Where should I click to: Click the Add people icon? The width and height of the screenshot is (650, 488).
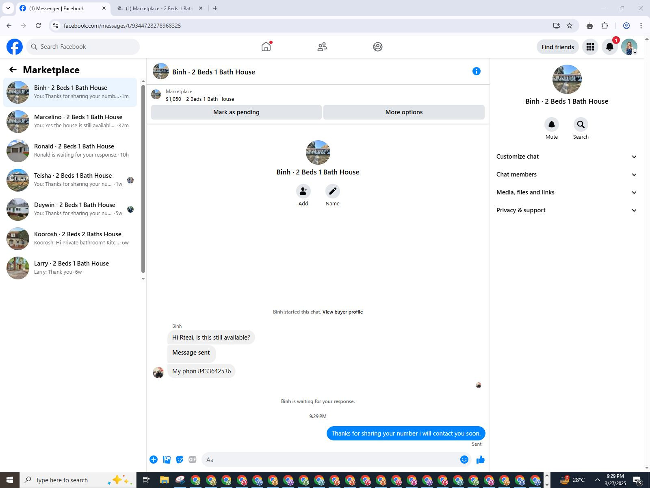[x=303, y=191]
